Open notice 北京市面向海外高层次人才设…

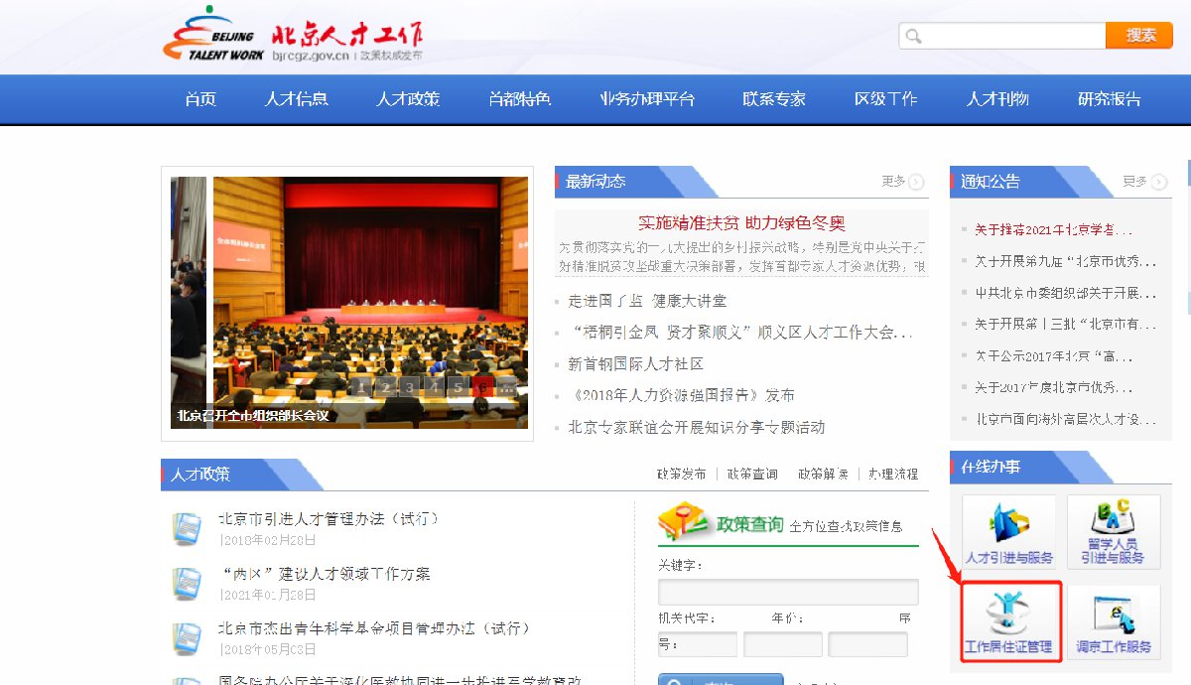coord(1065,419)
